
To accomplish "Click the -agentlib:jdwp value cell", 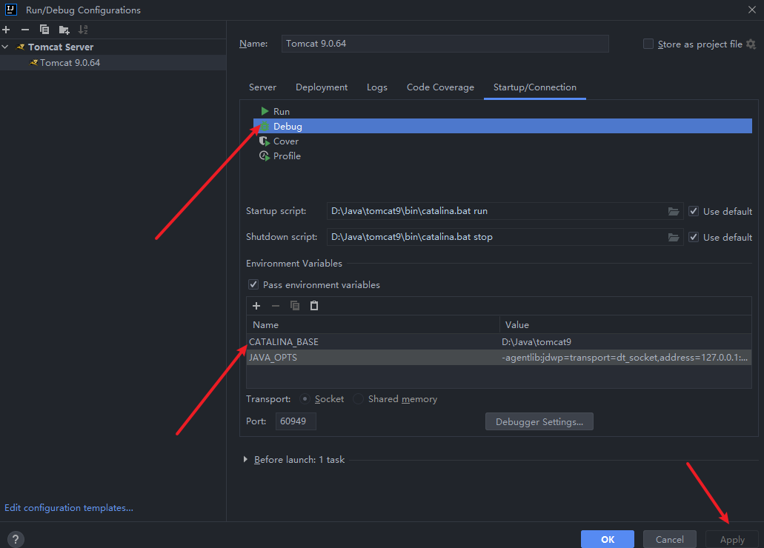I will [625, 358].
